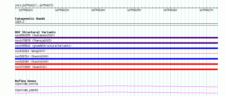Open the CD247|NM_000734 gene label
225x96 pixels.
point(27,84)
